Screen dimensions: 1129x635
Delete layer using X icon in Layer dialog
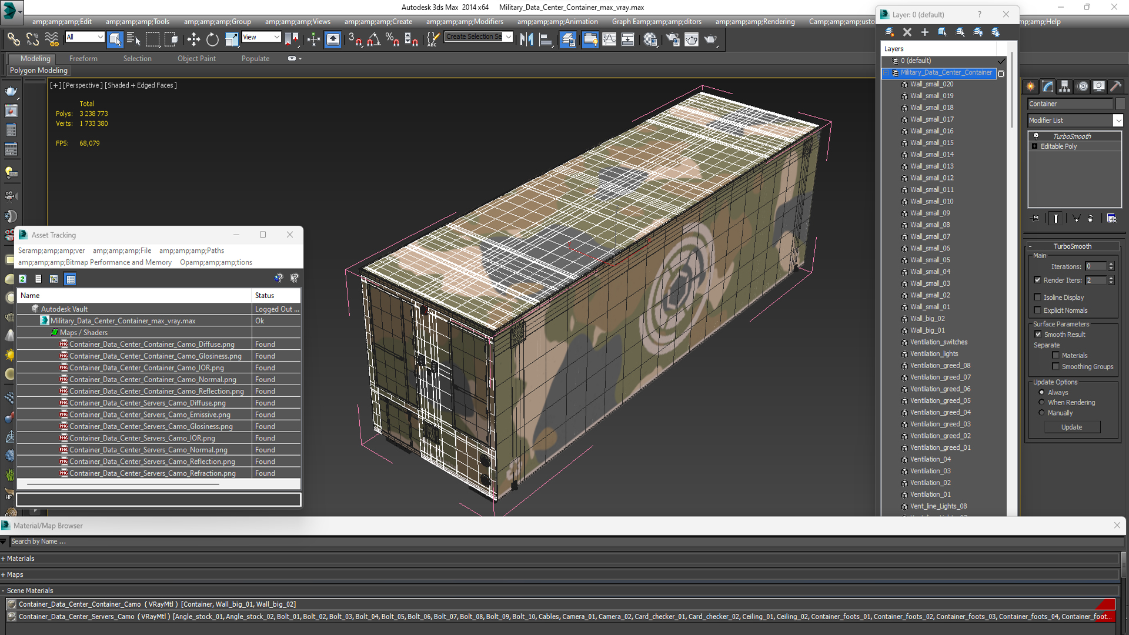coord(907,32)
